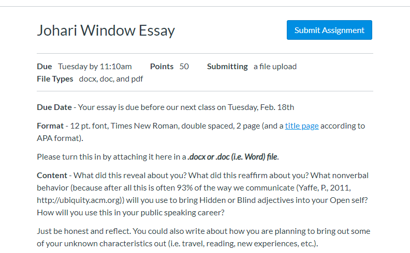Click the 'docx, doc, and pdf' text

(x=111, y=79)
